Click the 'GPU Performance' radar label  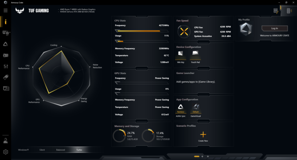tap(34, 101)
